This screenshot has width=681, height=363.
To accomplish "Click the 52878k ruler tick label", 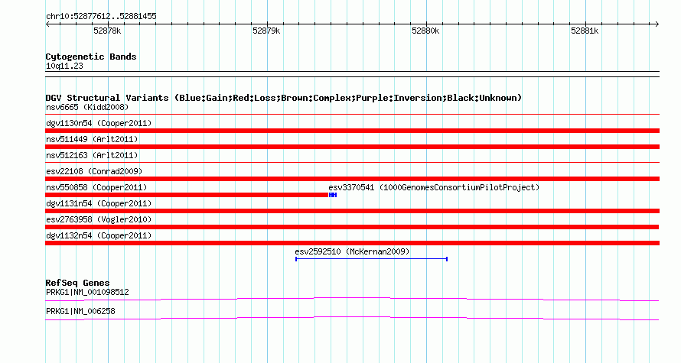I will [x=107, y=31].
